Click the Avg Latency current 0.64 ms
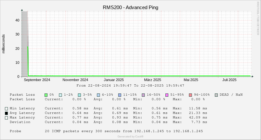Screen dimensions: 261x140 point(80,113)
